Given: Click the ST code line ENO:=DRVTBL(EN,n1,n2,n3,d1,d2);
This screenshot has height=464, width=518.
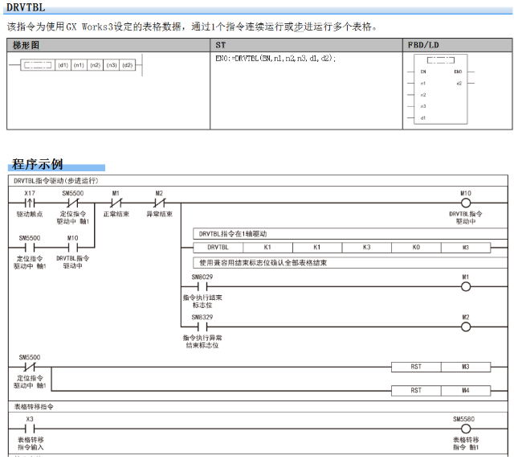Looking at the screenshot, I should [275, 59].
